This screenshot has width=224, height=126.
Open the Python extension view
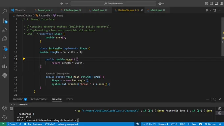coord(5,75)
